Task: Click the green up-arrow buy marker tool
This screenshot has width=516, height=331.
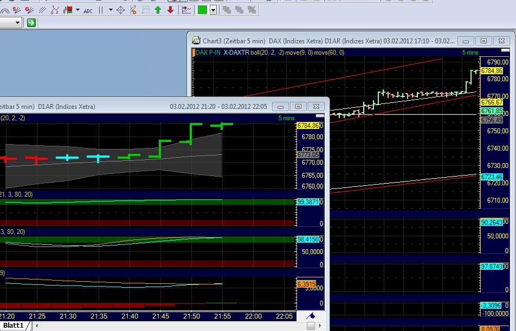Action: pyautogui.click(x=157, y=10)
